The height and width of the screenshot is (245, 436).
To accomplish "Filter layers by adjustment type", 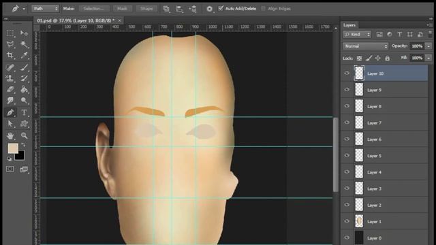I will coord(390,35).
